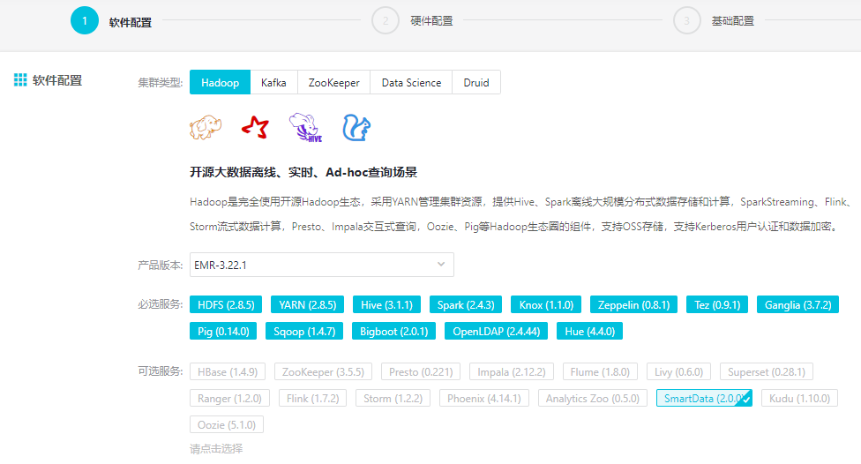Switch to the Kafka cluster type
The height and width of the screenshot is (464, 861).
[273, 82]
